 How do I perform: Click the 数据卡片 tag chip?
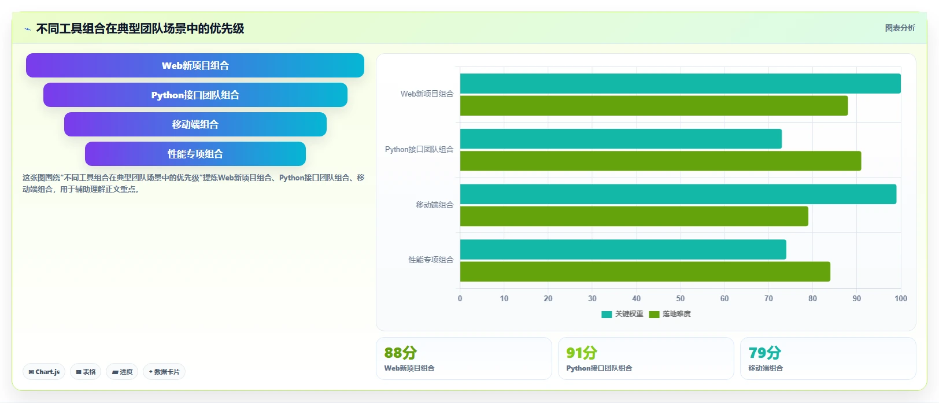[x=164, y=372]
